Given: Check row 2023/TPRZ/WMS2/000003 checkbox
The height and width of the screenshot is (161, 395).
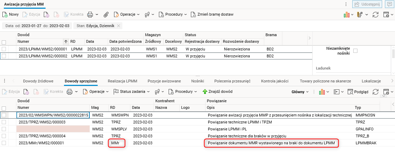Looking at the screenshot, I should point(4,122).
